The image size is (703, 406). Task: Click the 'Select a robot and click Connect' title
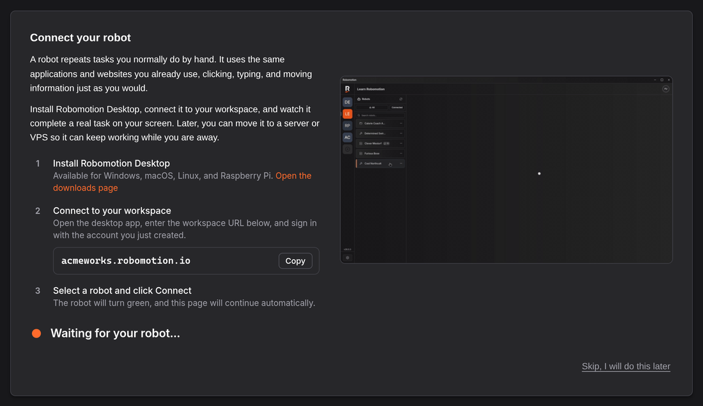[122, 290]
